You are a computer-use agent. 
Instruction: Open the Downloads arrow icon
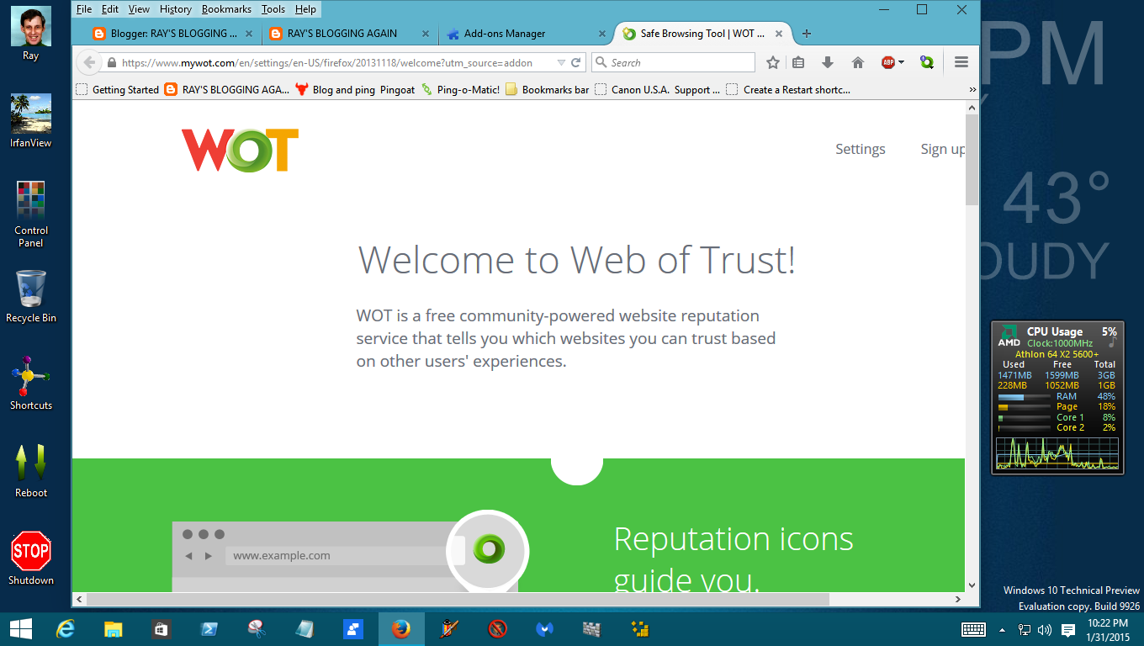[x=828, y=62]
